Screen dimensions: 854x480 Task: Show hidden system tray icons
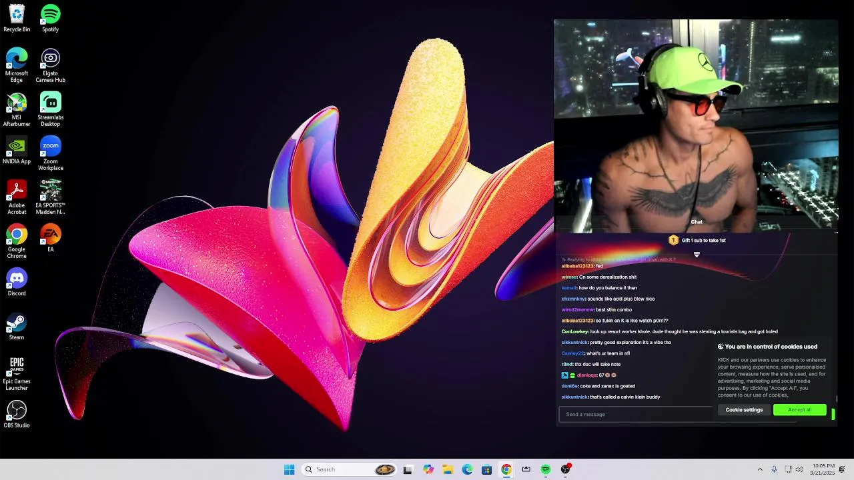[760, 469]
